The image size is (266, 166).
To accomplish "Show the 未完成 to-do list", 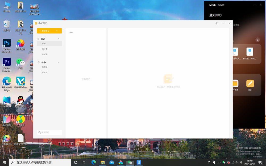I will tap(45, 67).
